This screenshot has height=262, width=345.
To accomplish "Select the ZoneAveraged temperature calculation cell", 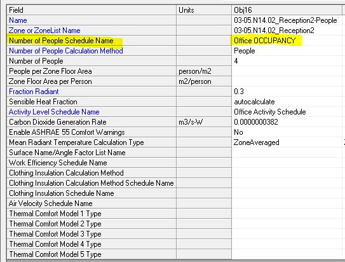I will pos(288,142).
